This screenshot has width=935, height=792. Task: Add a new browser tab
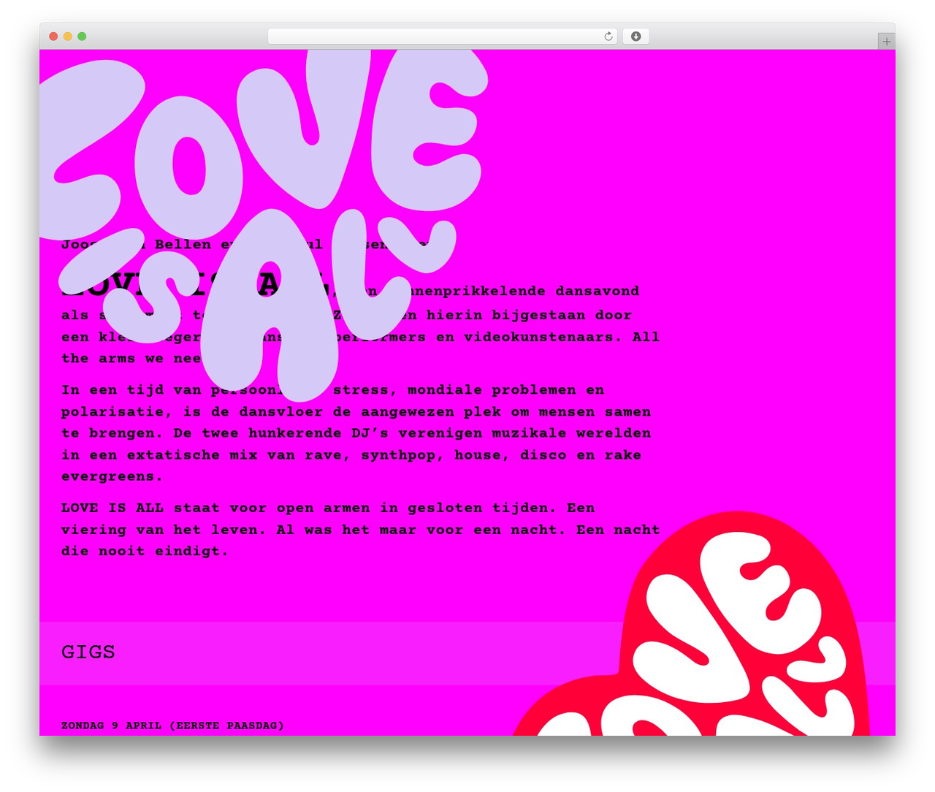coord(886,42)
